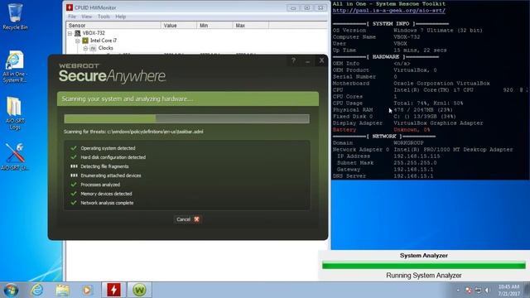The height and width of the screenshot is (298, 530).
Task: Click the VBOX-732 computer icon in the HWMonitor tree
Action: pyautogui.click(x=78, y=33)
